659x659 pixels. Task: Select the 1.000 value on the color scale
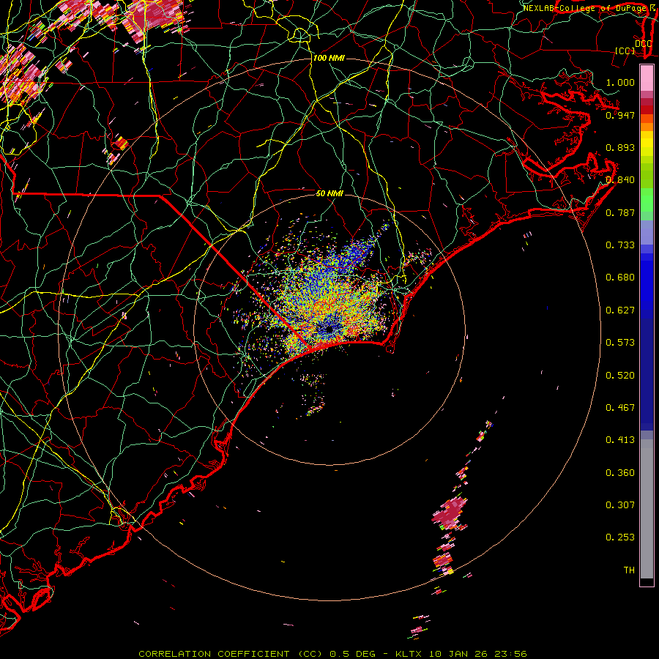click(x=620, y=82)
